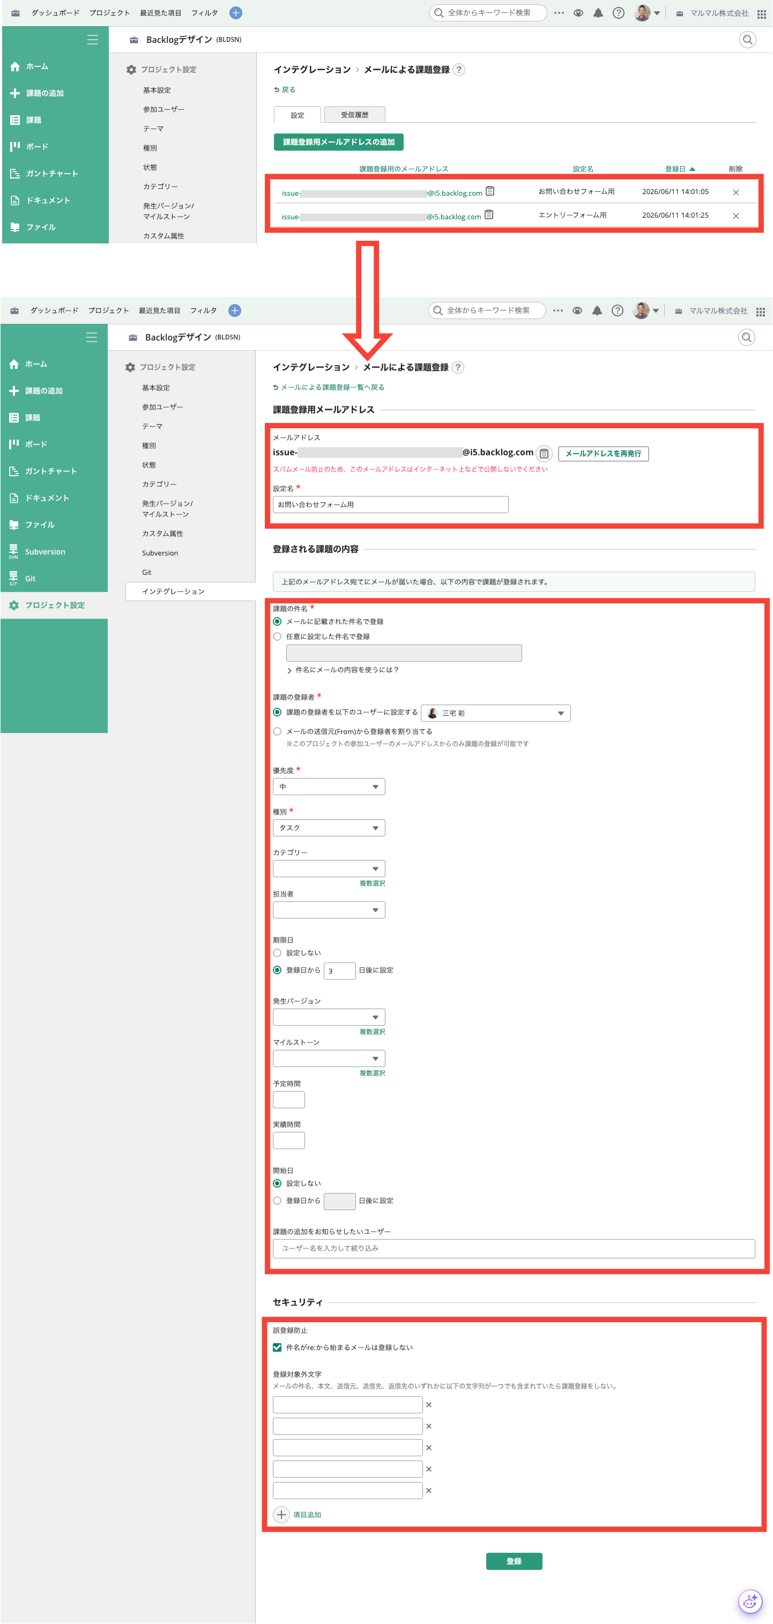
Task: Sort by the 登録日 column header
Action: click(680, 169)
